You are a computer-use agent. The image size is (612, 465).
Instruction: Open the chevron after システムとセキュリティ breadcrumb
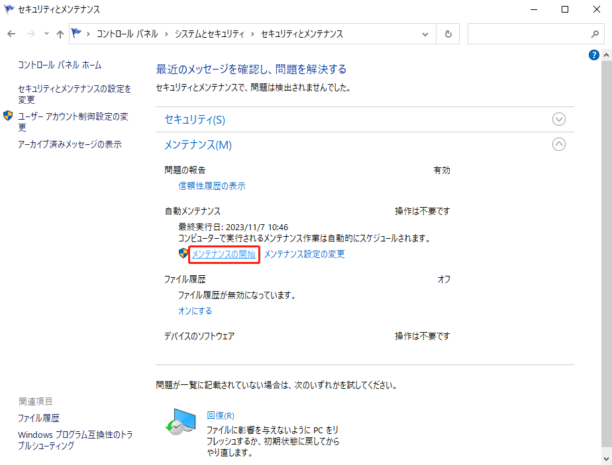click(252, 34)
